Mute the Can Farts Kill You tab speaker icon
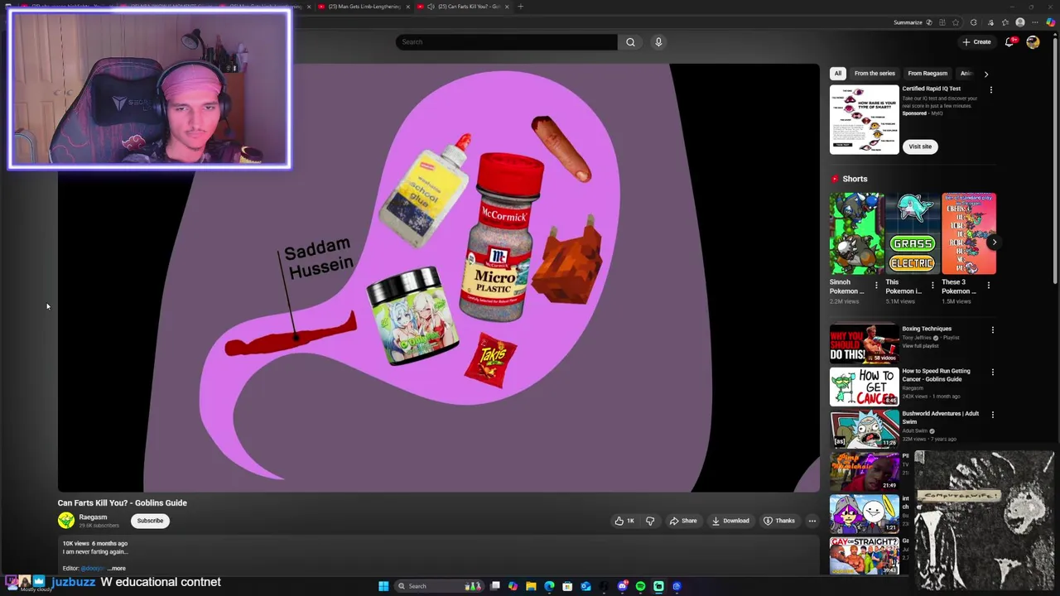 click(431, 7)
